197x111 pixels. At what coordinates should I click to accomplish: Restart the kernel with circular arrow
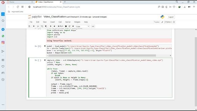[70, 26]
